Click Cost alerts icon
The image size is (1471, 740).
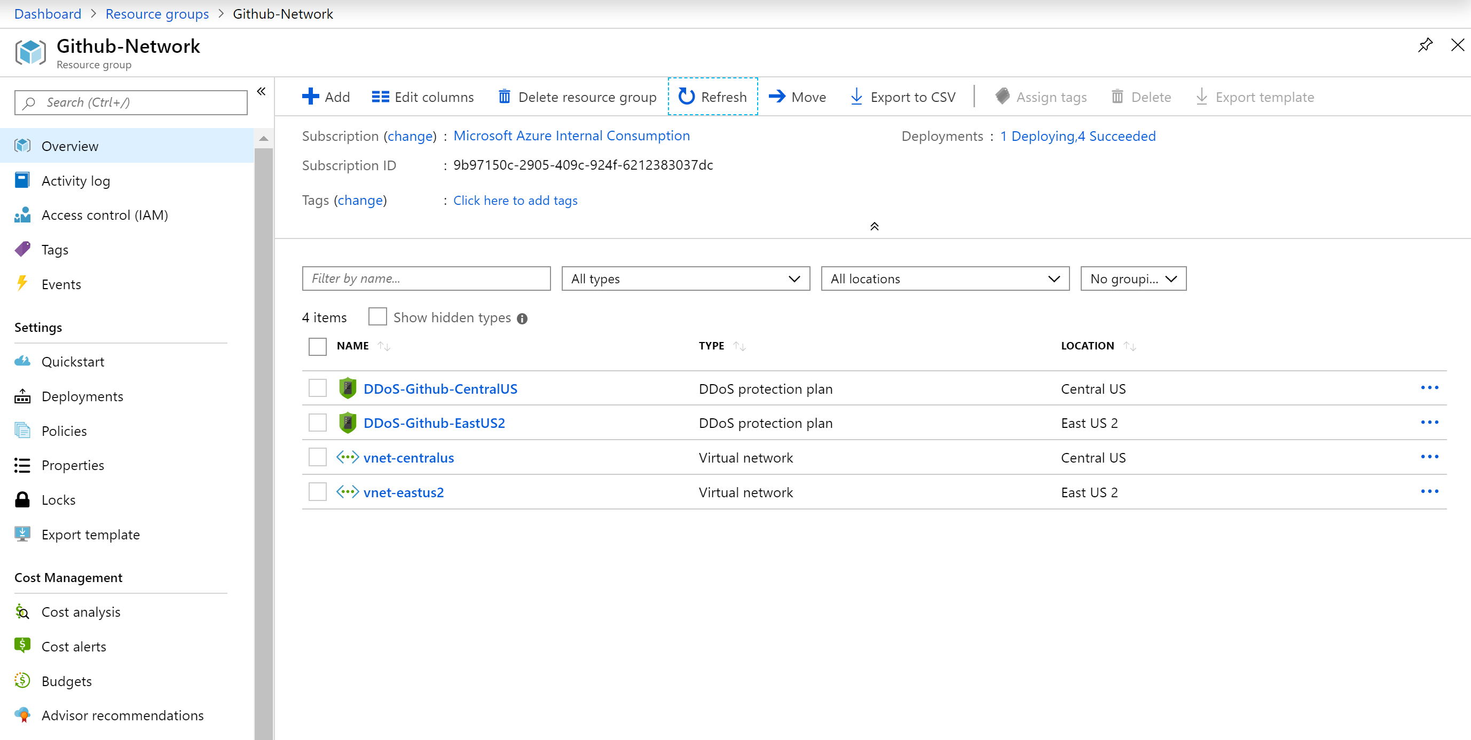pos(22,645)
